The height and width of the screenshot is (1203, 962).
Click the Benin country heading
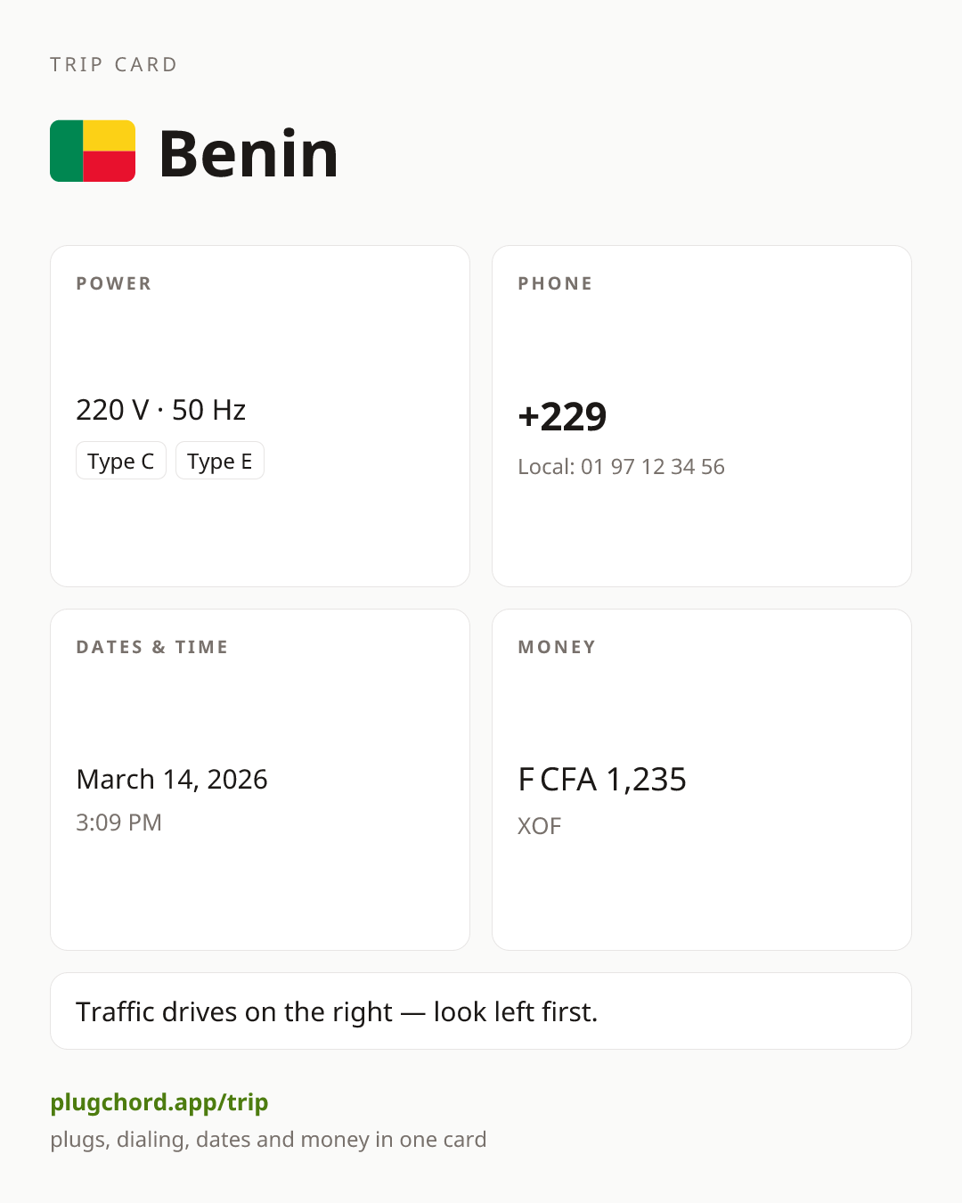(249, 153)
